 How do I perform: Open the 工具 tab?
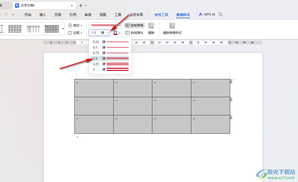click(x=118, y=15)
